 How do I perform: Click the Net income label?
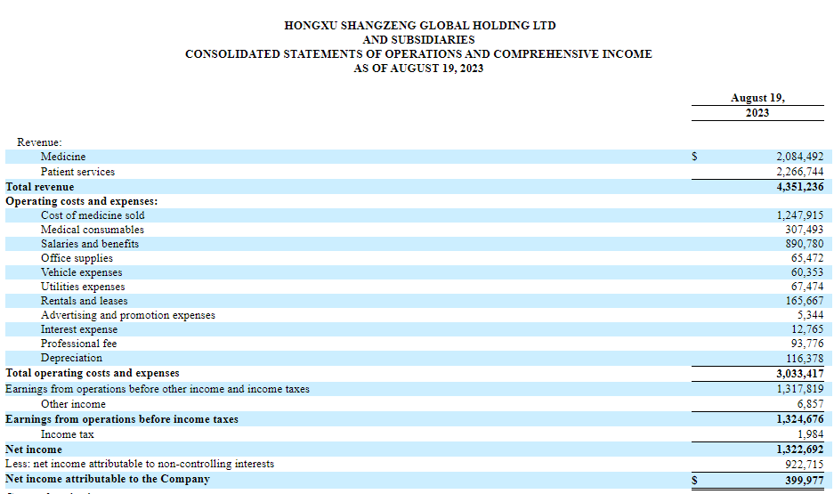[34, 449]
